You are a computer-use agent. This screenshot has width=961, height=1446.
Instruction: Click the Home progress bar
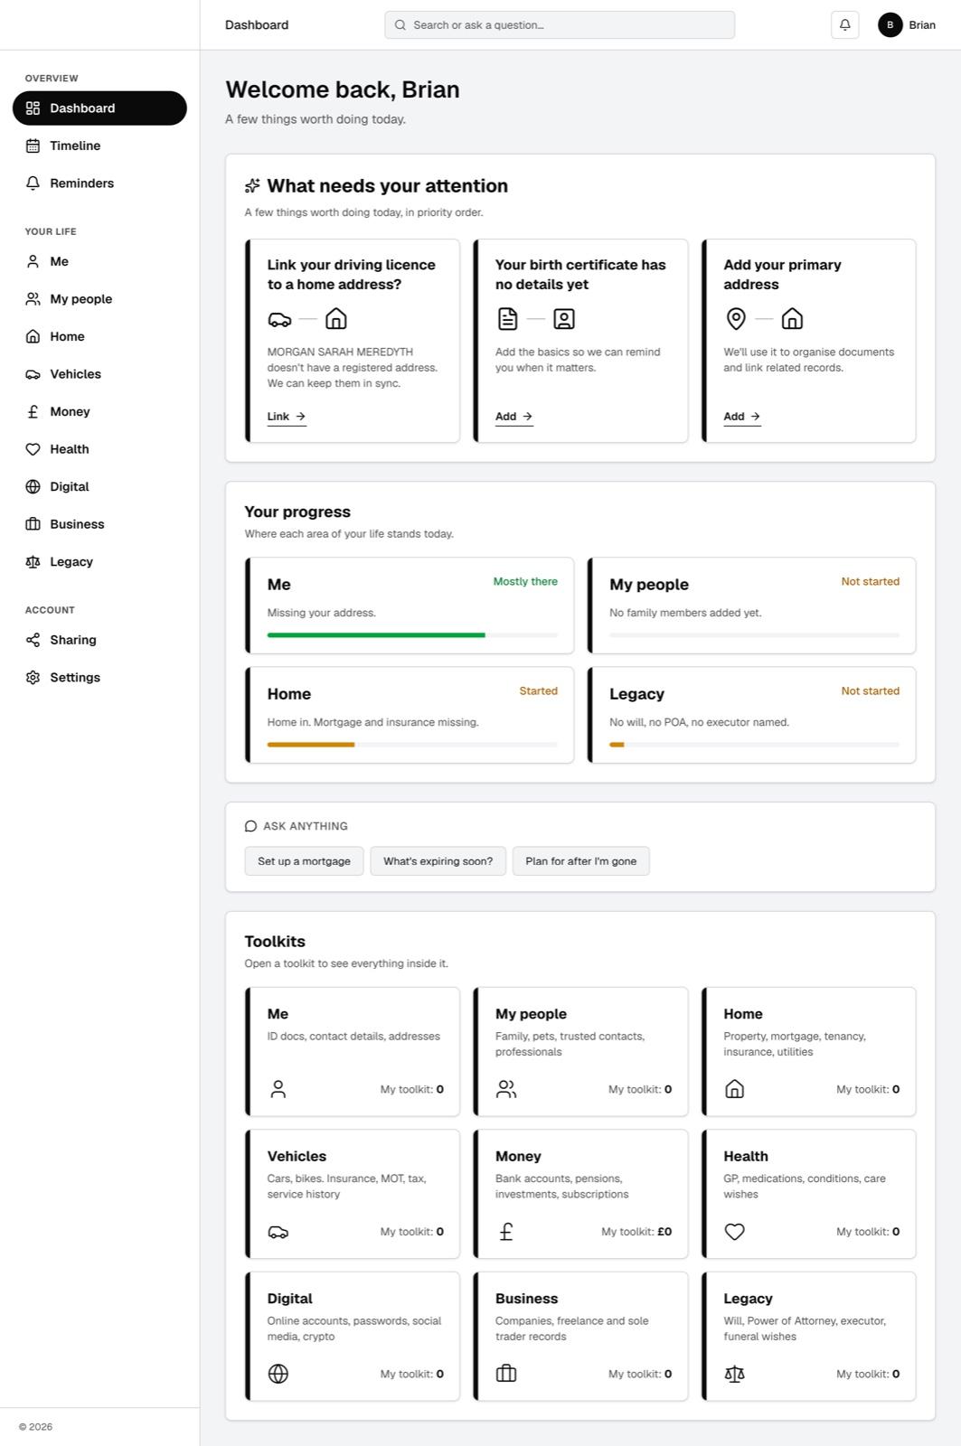pos(412,745)
